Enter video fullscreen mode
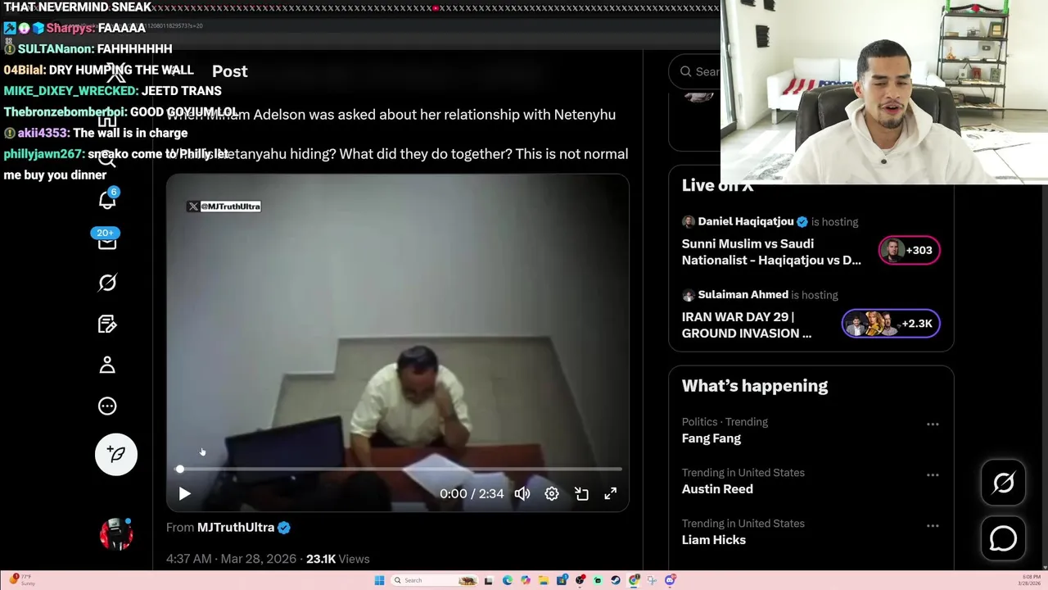Screen dimensions: 1048x590 click(611, 493)
